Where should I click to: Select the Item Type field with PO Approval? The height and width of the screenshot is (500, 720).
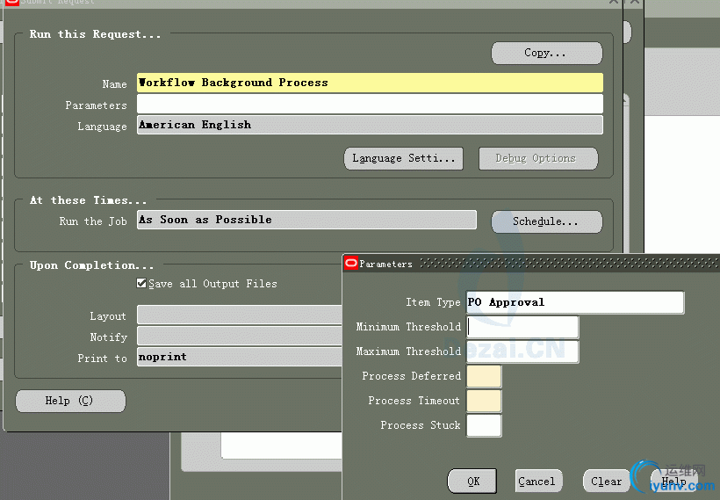pyautogui.click(x=575, y=302)
